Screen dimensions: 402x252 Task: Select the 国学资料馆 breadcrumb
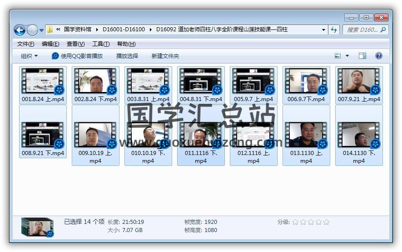[x=77, y=29]
